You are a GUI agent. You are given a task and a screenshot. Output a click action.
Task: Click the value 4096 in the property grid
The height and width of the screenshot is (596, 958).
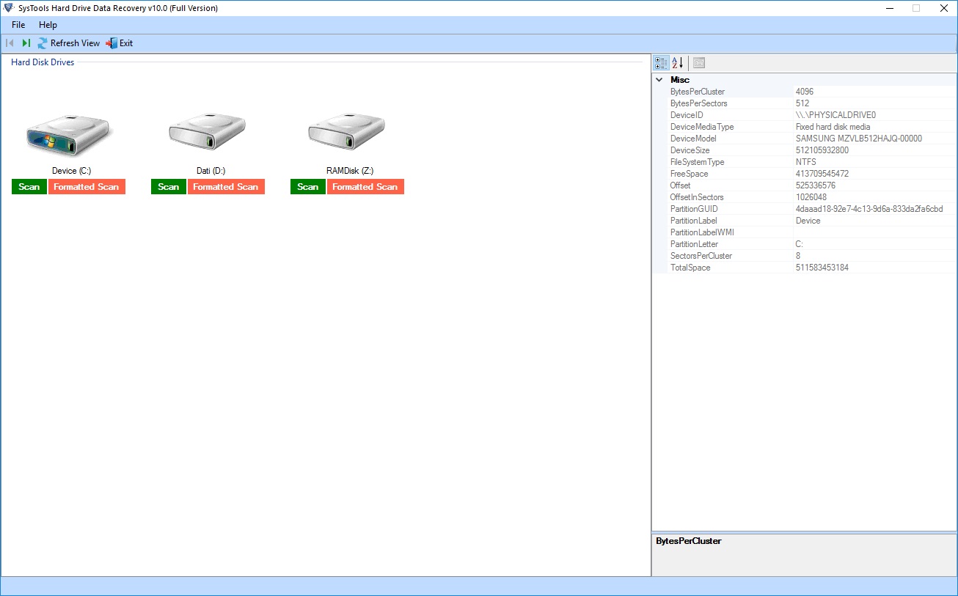point(805,92)
